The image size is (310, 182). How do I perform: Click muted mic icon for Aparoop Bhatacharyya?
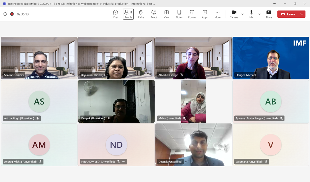pos(281,118)
